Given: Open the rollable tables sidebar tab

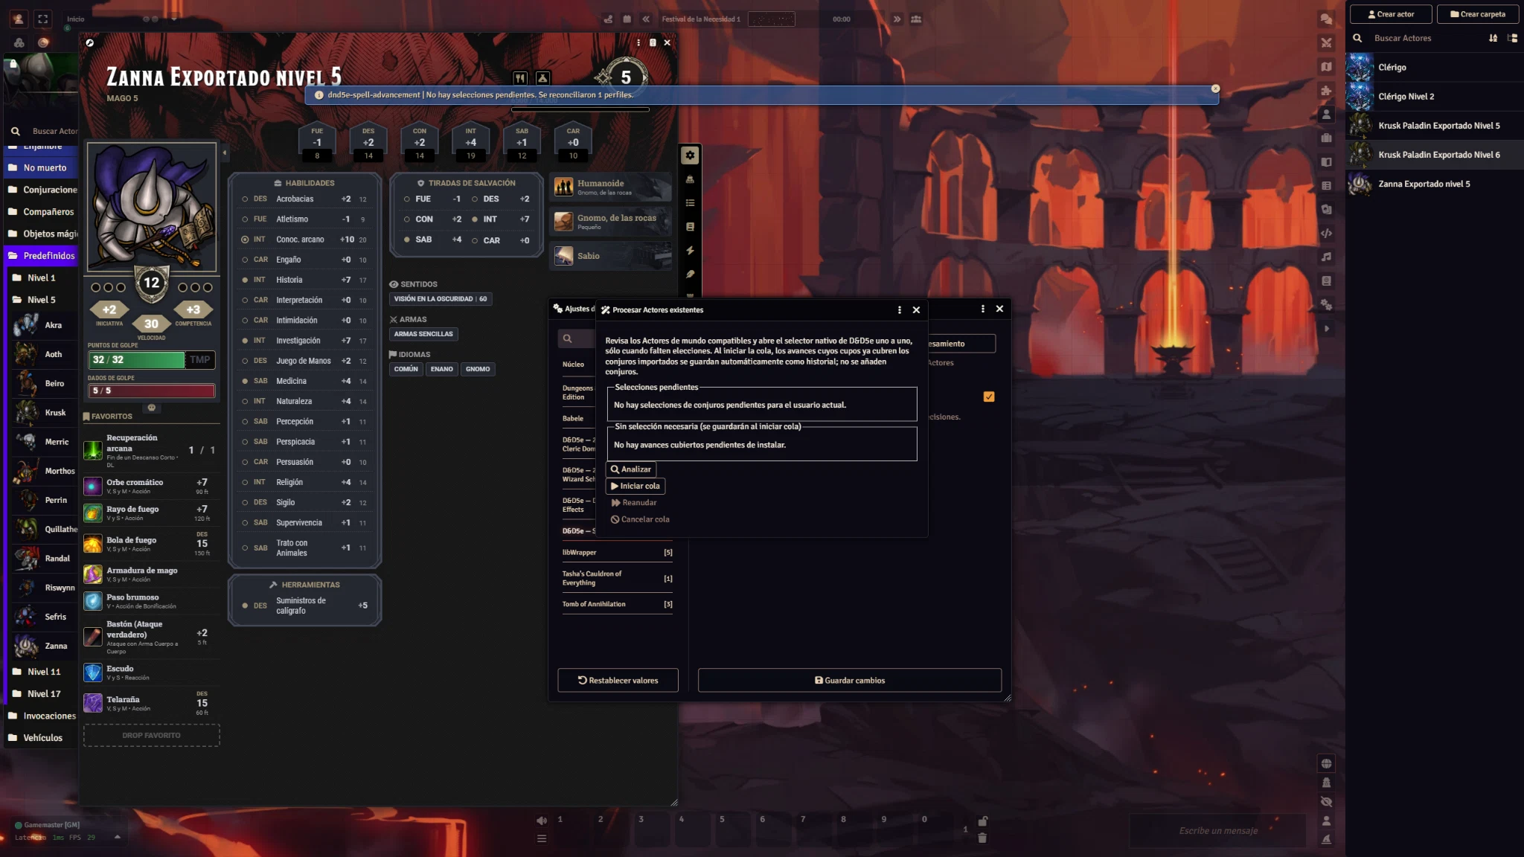Looking at the screenshot, I should 1326,186.
